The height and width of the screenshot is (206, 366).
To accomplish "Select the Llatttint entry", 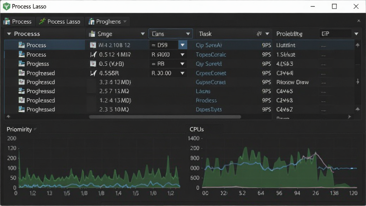I will point(286,45).
